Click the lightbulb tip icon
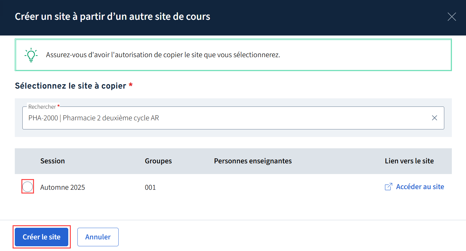Screen dimensions: 466x251 tap(31, 55)
